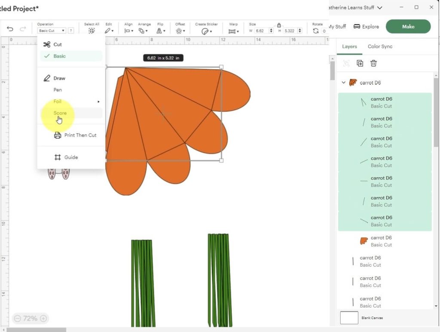The width and height of the screenshot is (440, 332).
Task: Click the Blank Canvas label
Action: [372, 318]
